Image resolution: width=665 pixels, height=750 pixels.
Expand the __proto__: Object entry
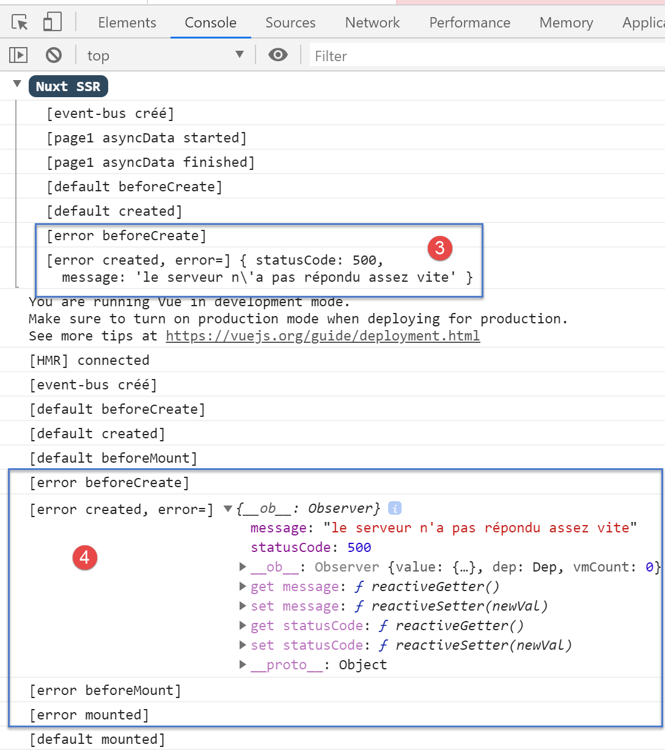243,665
